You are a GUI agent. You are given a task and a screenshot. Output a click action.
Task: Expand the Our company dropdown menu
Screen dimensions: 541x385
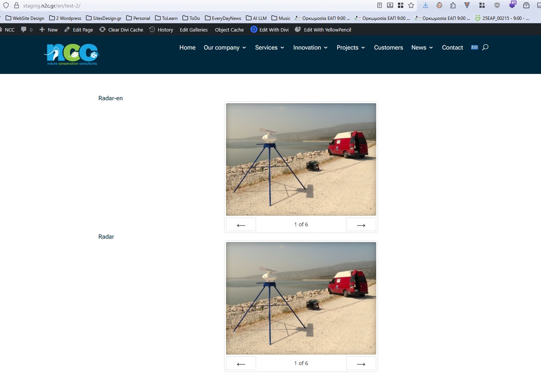[x=225, y=48]
